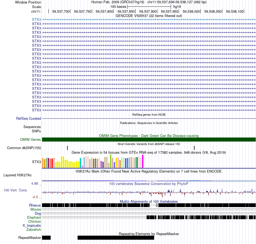256x244 pixels.
Task: Click the RefSeq Curated track label
Action: 28,119
